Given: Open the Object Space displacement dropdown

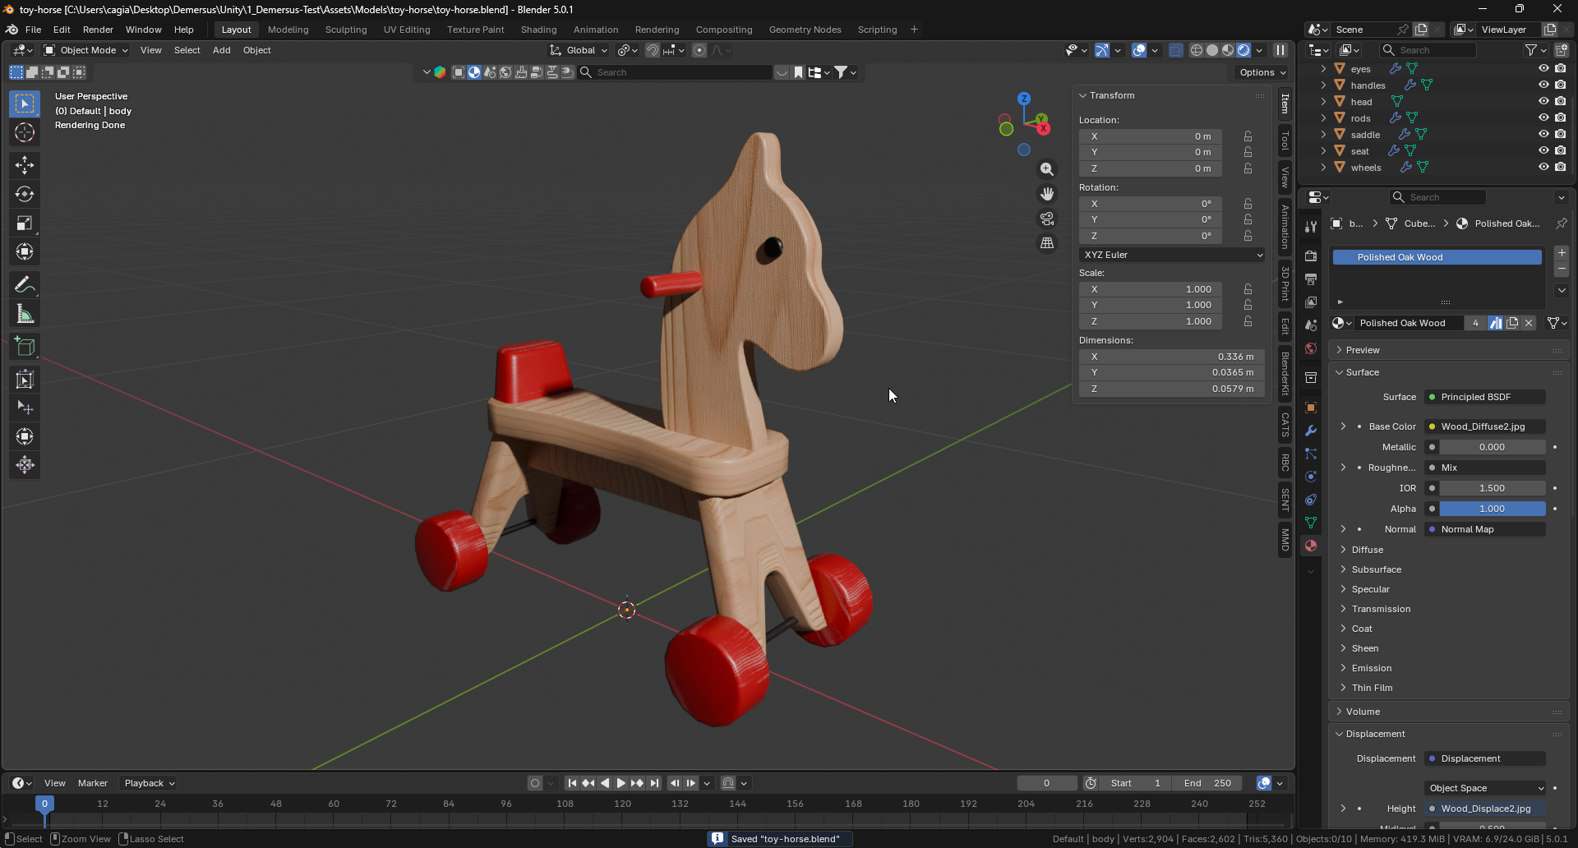Looking at the screenshot, I should 1486,788.
